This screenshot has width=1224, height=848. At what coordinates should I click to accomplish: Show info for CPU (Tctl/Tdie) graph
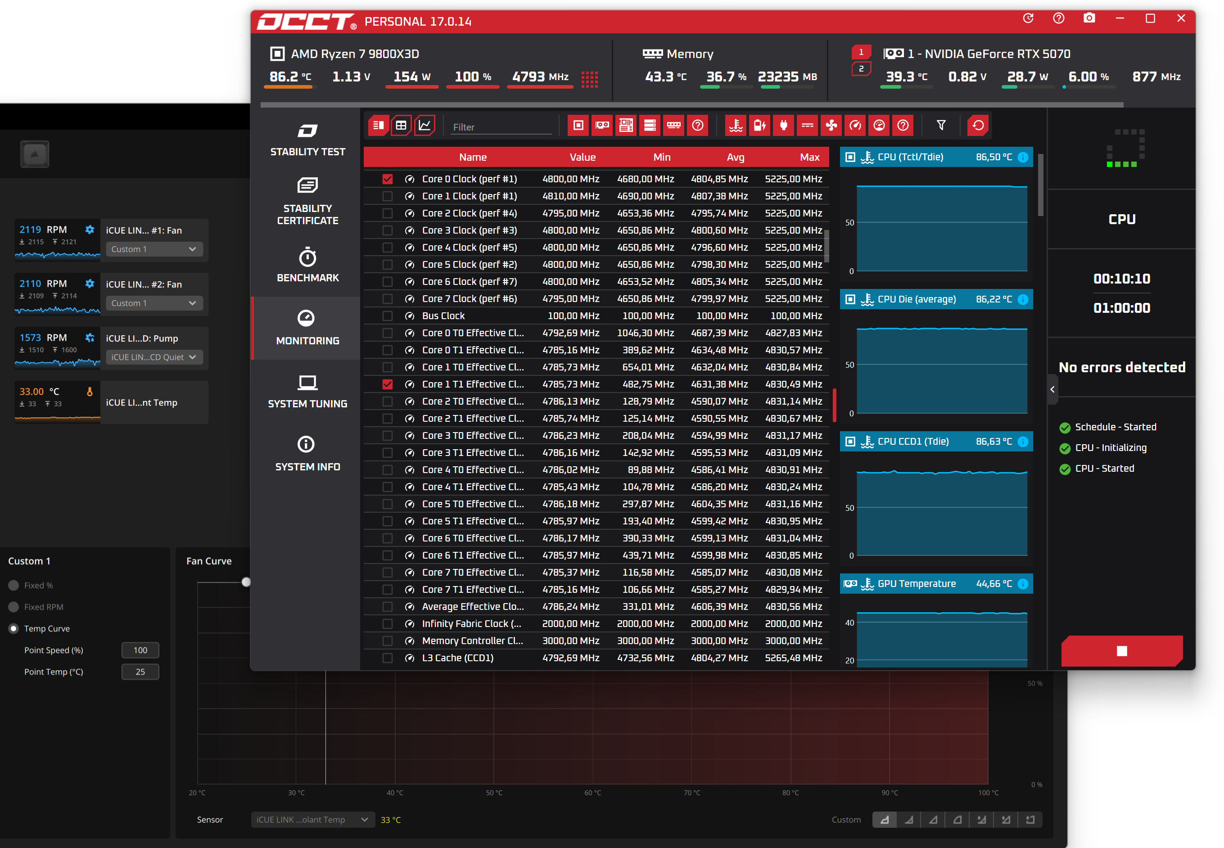pos(1023,157)
